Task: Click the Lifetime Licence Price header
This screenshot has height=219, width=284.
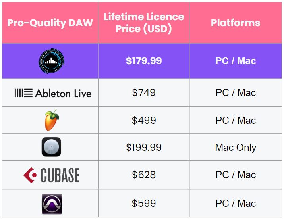Action: tap(144, 23)
